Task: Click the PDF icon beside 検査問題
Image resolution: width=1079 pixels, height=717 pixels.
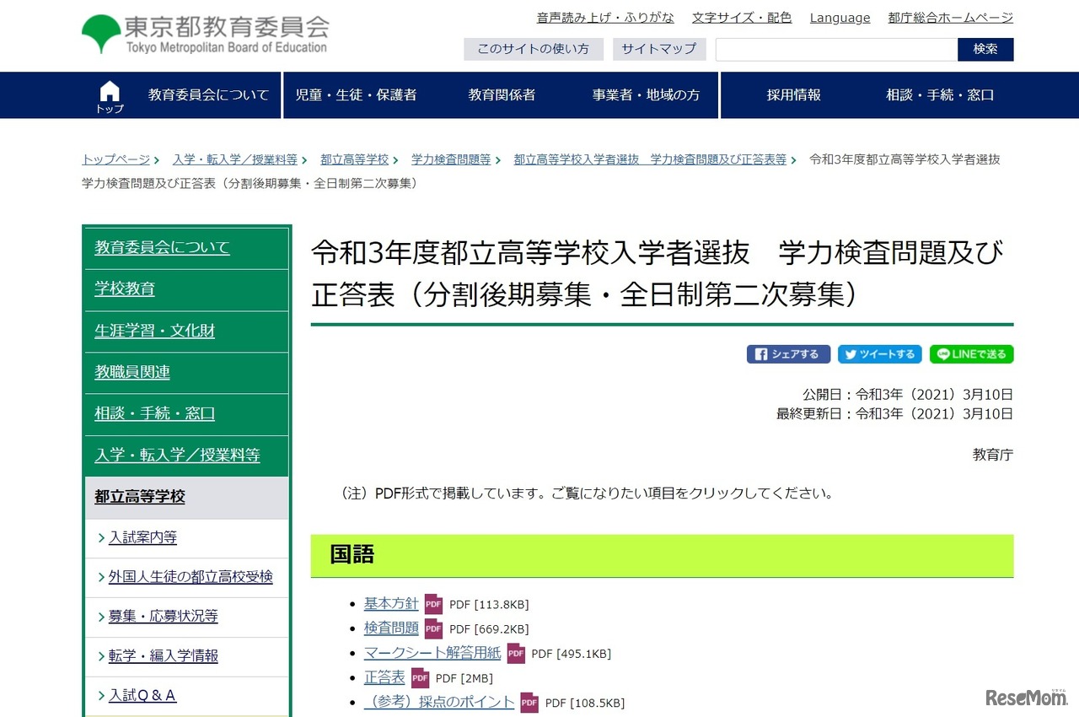Action: coord(433,628)
